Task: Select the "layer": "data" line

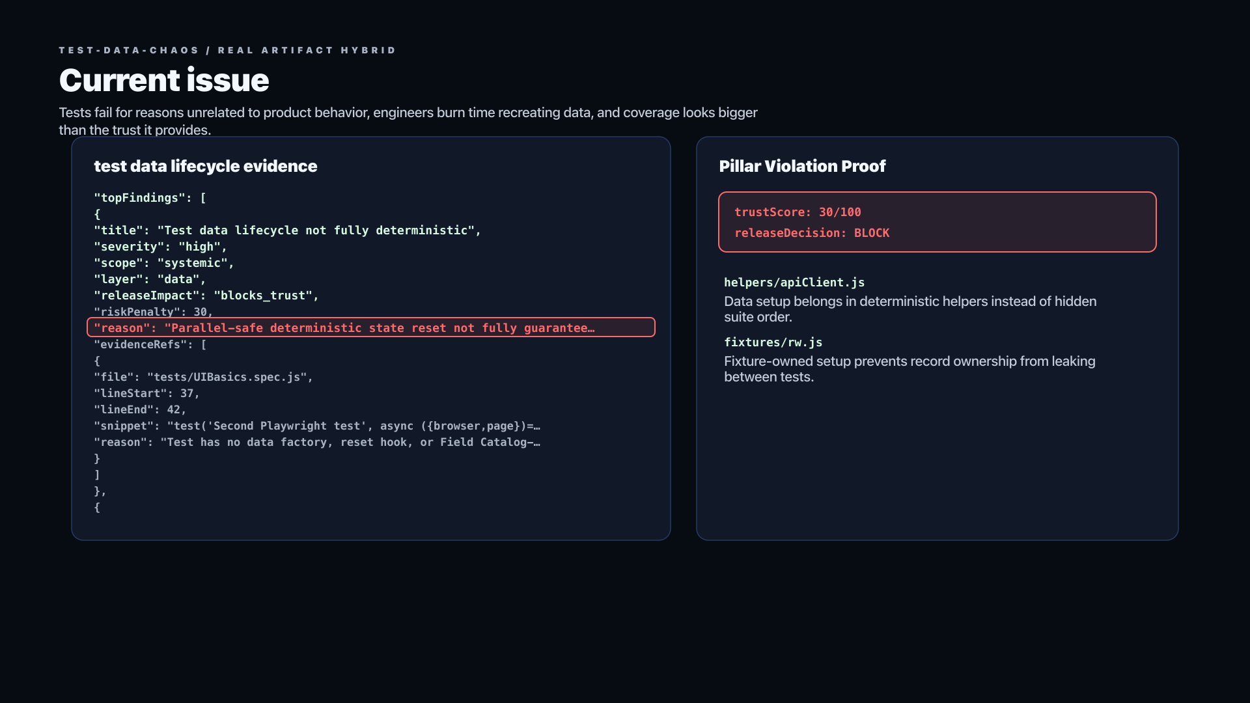Action: click(x=150, y=279)
